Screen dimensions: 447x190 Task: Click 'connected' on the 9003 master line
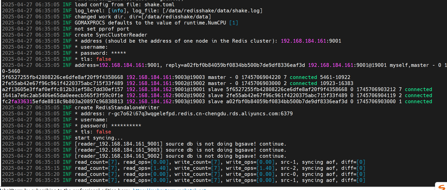tap(303, 77)
